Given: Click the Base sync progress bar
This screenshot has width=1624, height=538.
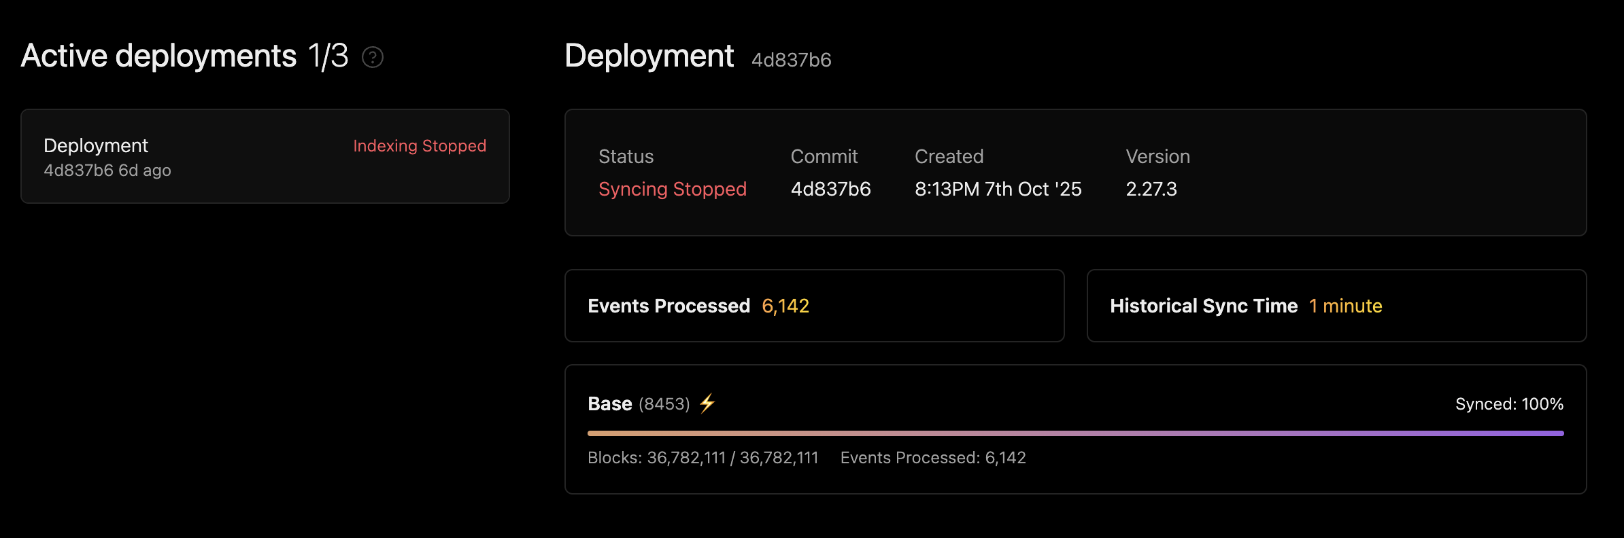Looking at the screenshot, I should tap(1075, 433).
